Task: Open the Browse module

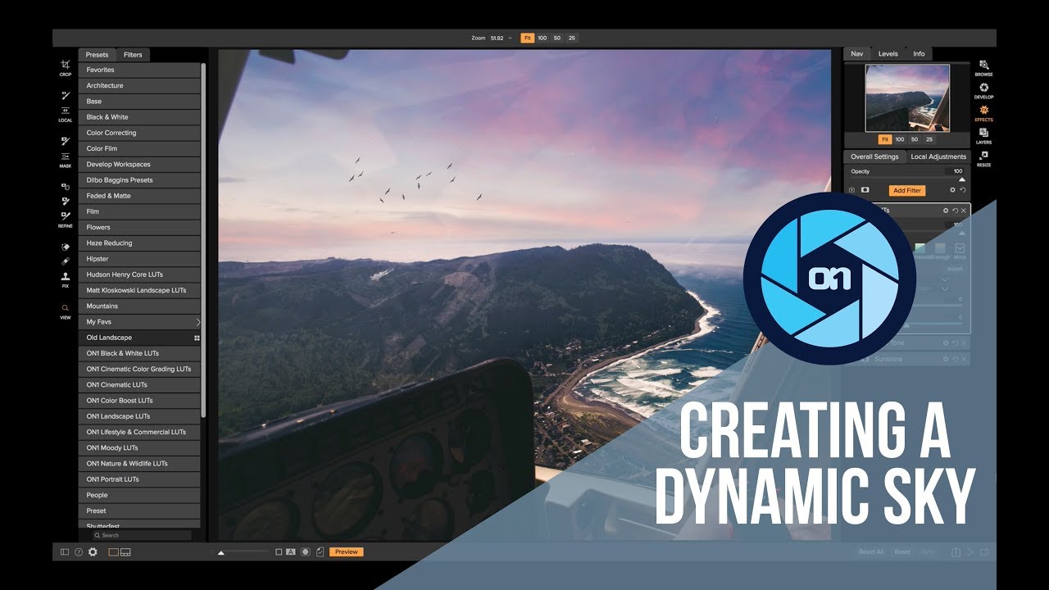Action: pos(983,67)
